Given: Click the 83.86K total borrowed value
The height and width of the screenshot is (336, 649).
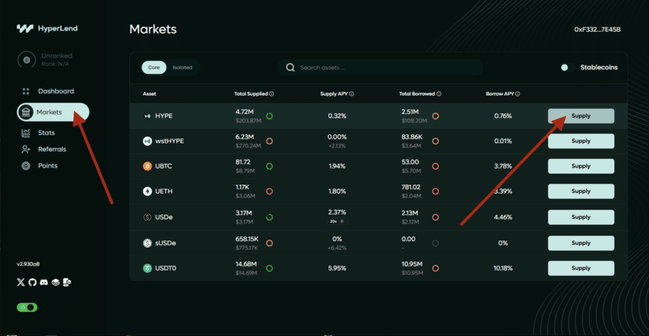Looking at the screenshot, I should point(412,137).
